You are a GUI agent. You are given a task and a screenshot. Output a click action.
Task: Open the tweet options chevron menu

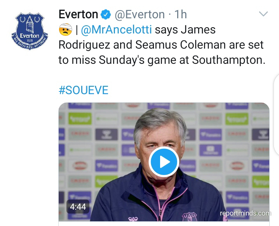coord(263,14)
